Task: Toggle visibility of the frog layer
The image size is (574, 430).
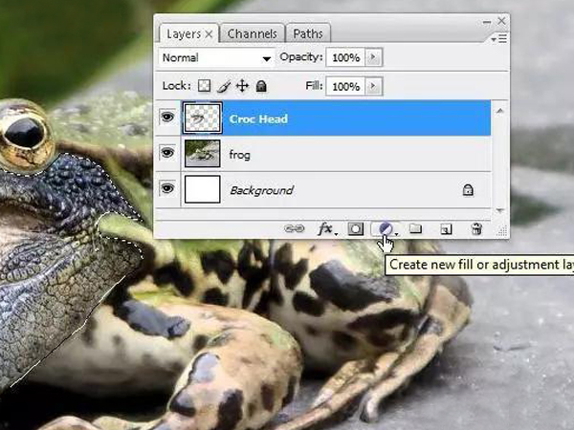Action: point(167,153)
